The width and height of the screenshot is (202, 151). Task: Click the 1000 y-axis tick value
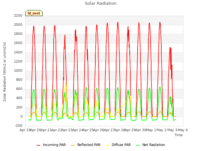coord(18,70)
